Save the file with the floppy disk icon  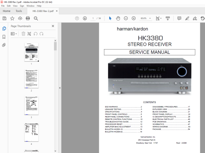(4, 18)
